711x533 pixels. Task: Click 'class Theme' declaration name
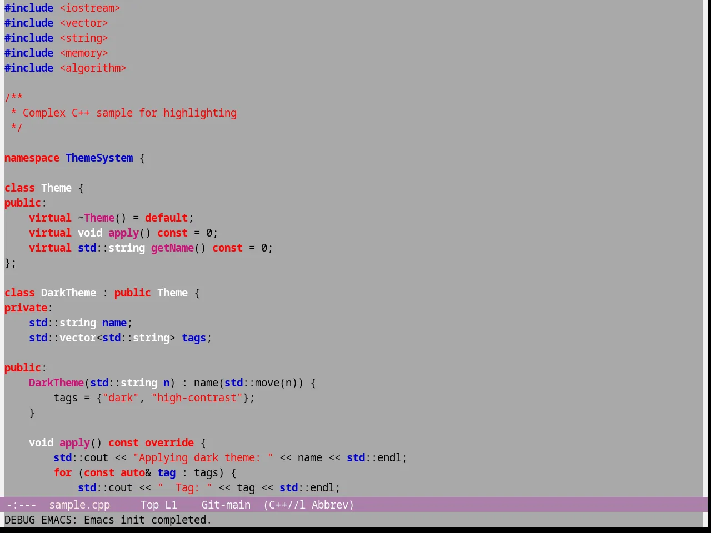(x=56, y=188)
